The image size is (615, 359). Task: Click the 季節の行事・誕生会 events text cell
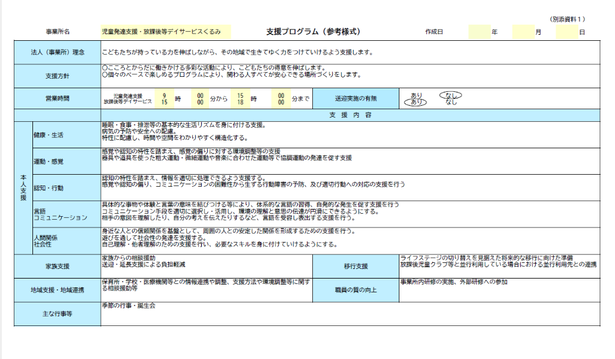click(350, 313)
